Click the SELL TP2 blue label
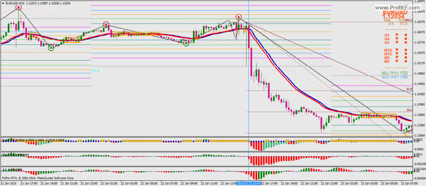The width and height of the screenshot is (426, 186). [x=394, y=77]
